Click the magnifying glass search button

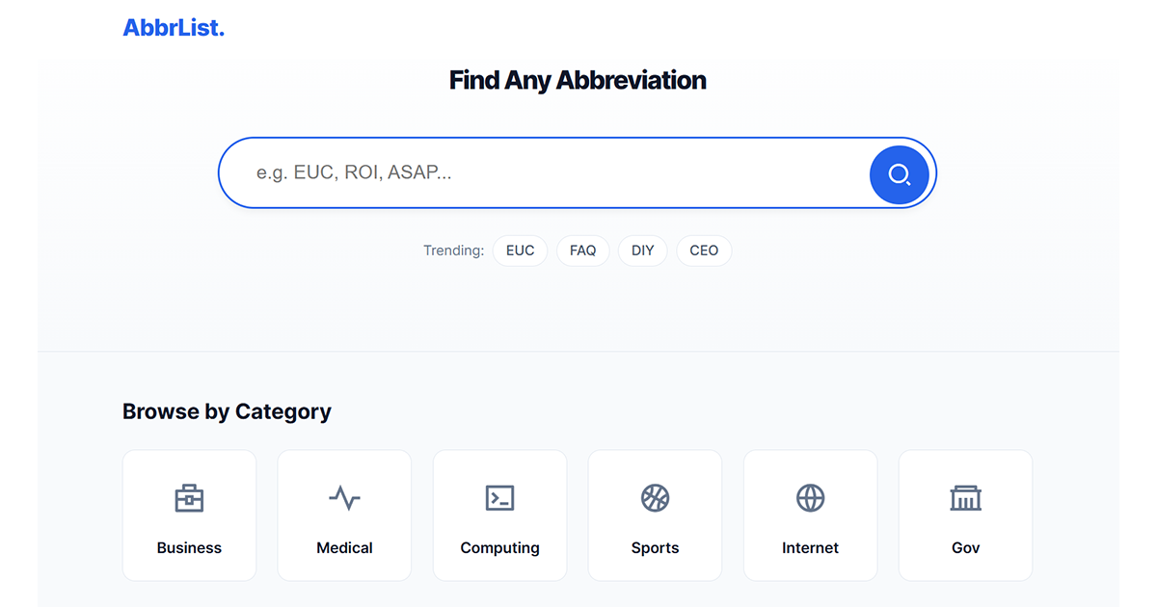pyautogui.click(x=899, y=174)
